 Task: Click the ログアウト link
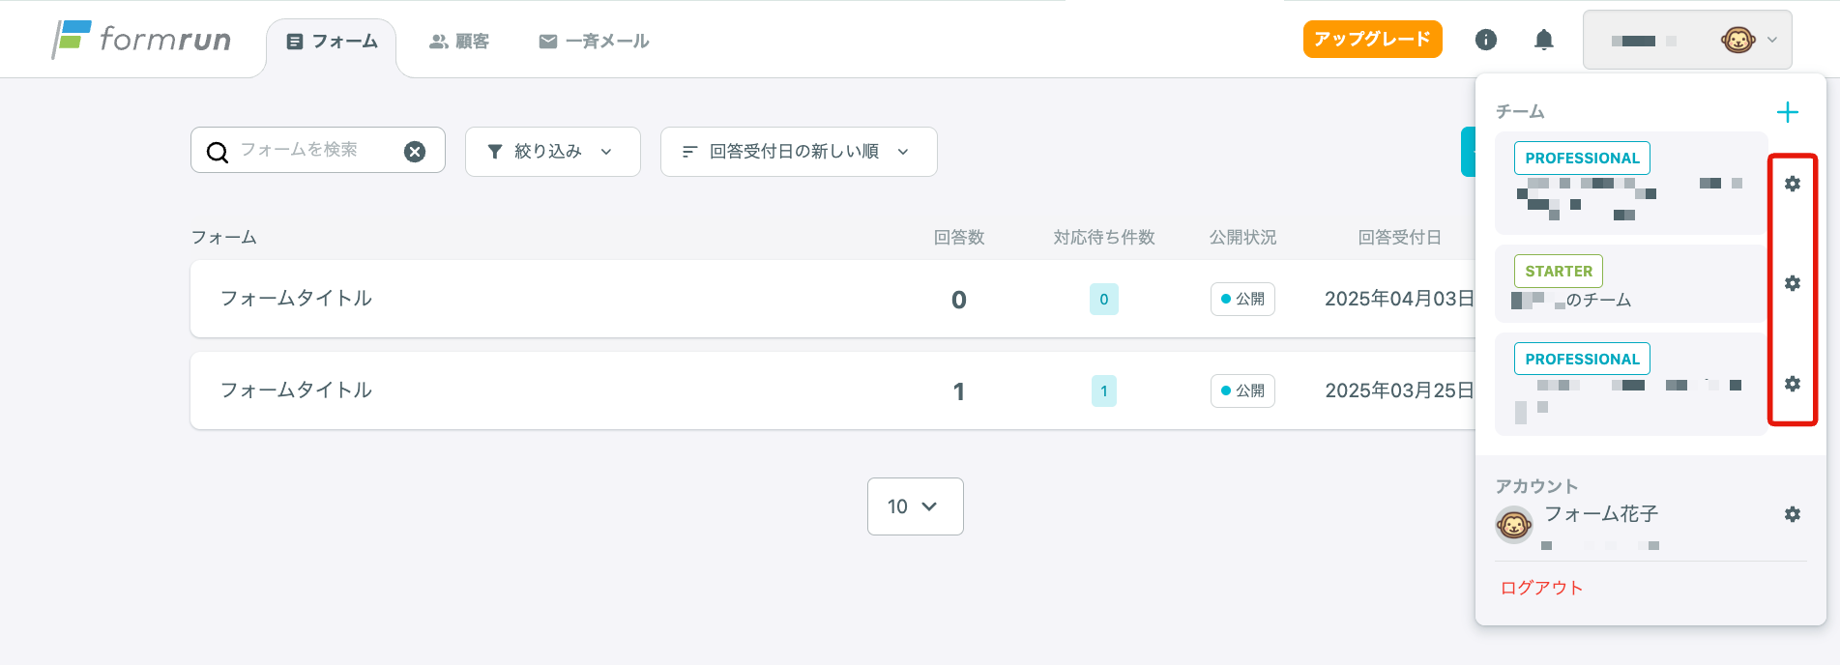[1541, 588]
